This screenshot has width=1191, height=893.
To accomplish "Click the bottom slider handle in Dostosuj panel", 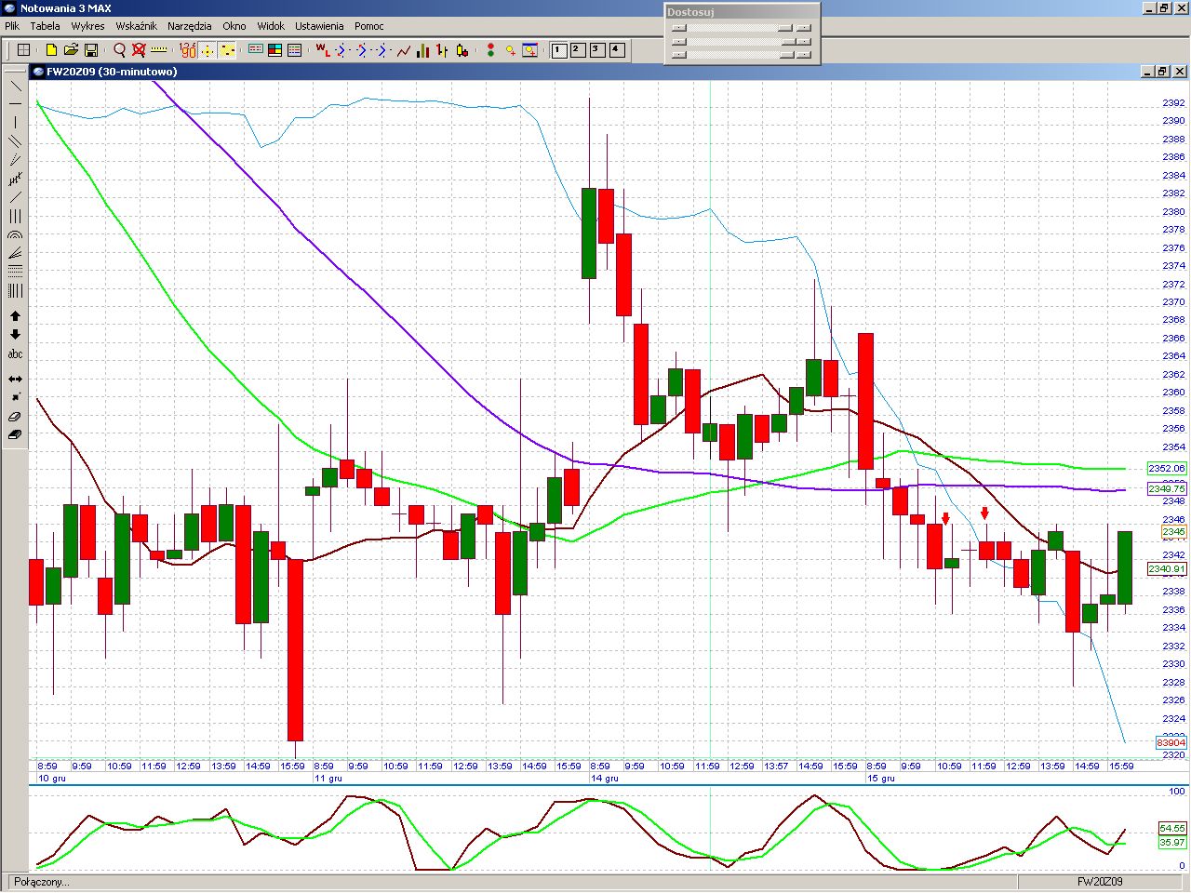I will [786, 54].
